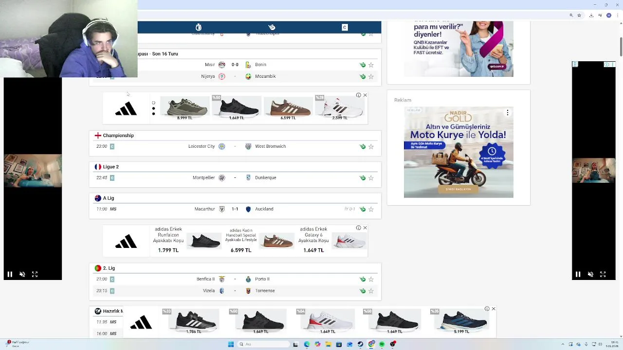The height and width of the screenshot is (350, 623).
Task: Open the Porto II team crest
Action: [x=248, y=279]
